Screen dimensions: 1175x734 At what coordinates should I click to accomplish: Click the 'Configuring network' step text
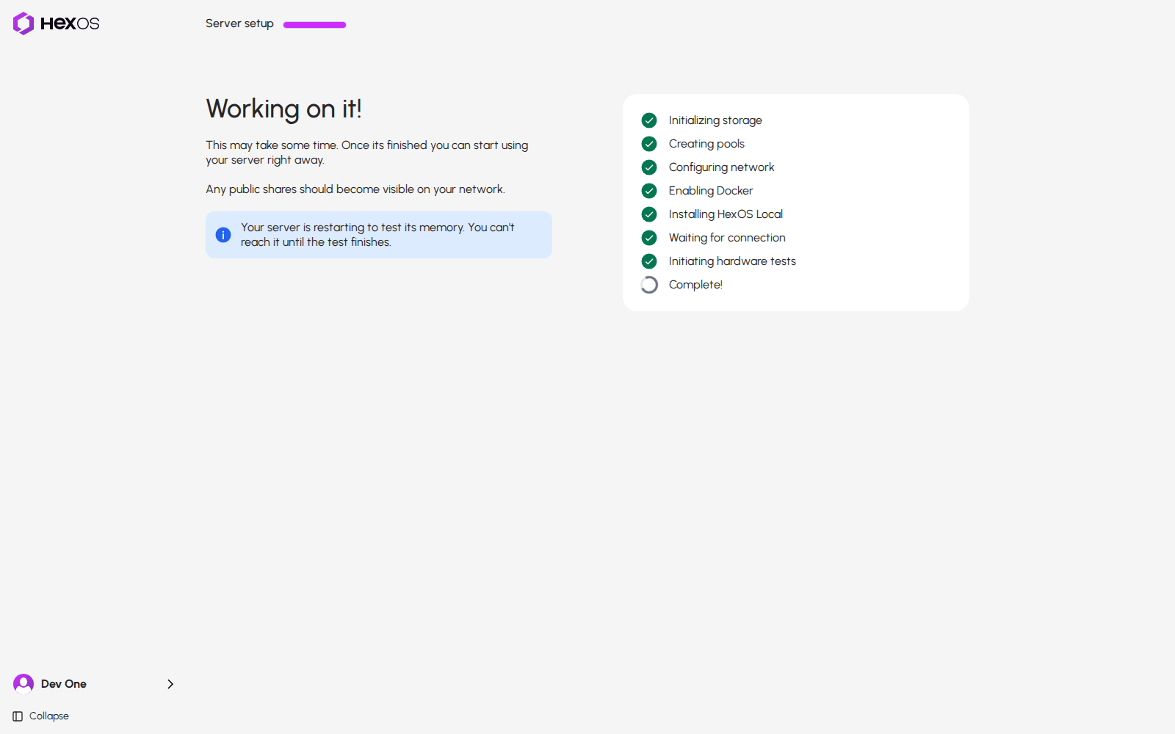point(721,167)
